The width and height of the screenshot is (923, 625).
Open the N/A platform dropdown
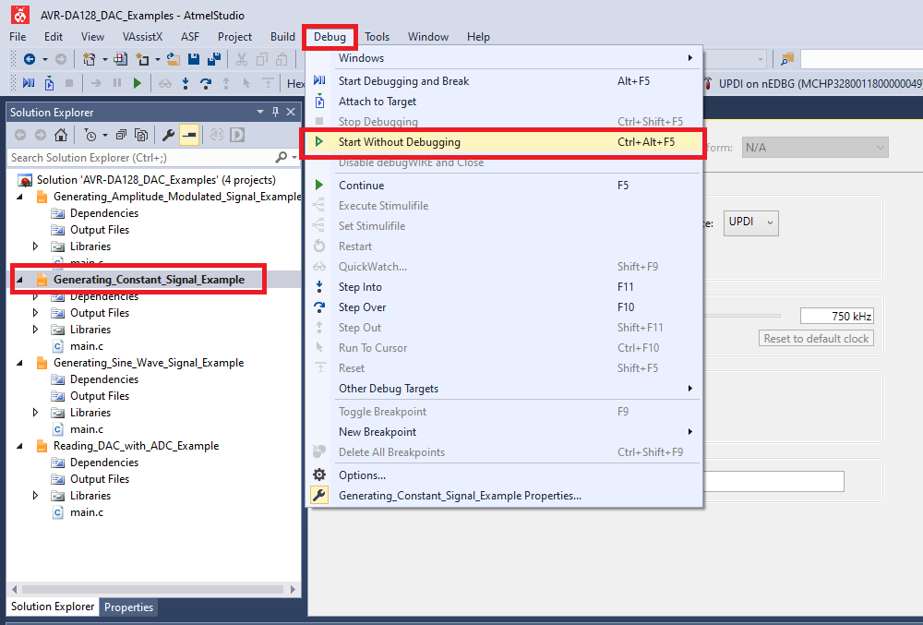pyautogui.click(x=815, y=147)
